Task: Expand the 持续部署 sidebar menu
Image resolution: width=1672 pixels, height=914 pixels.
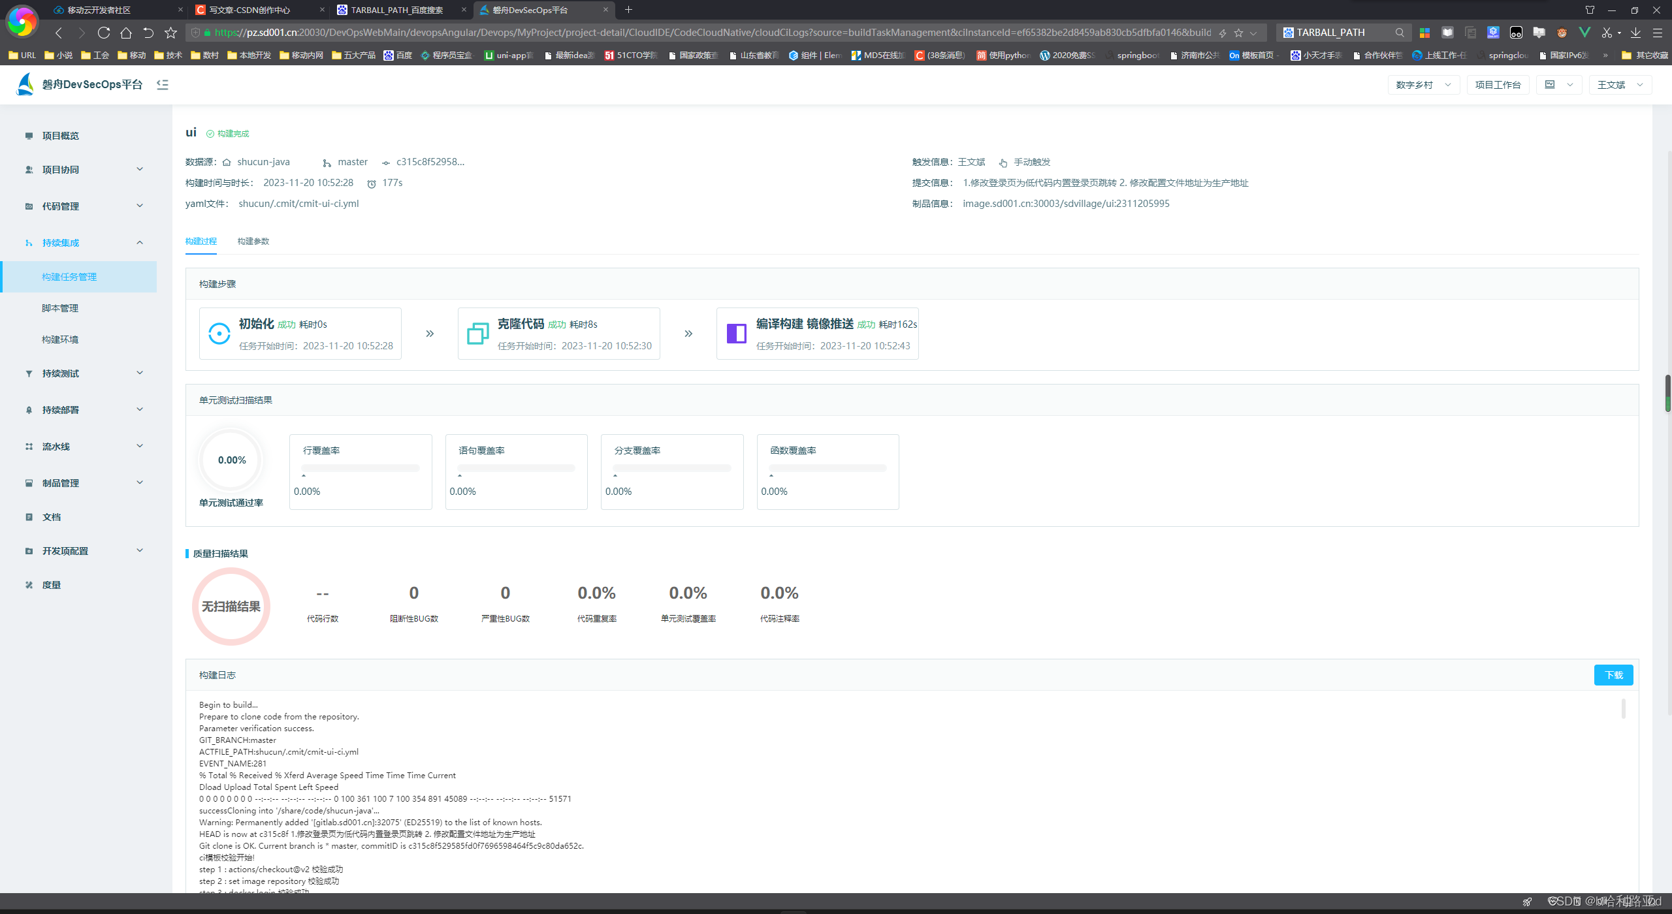Action: pos(140,410)
